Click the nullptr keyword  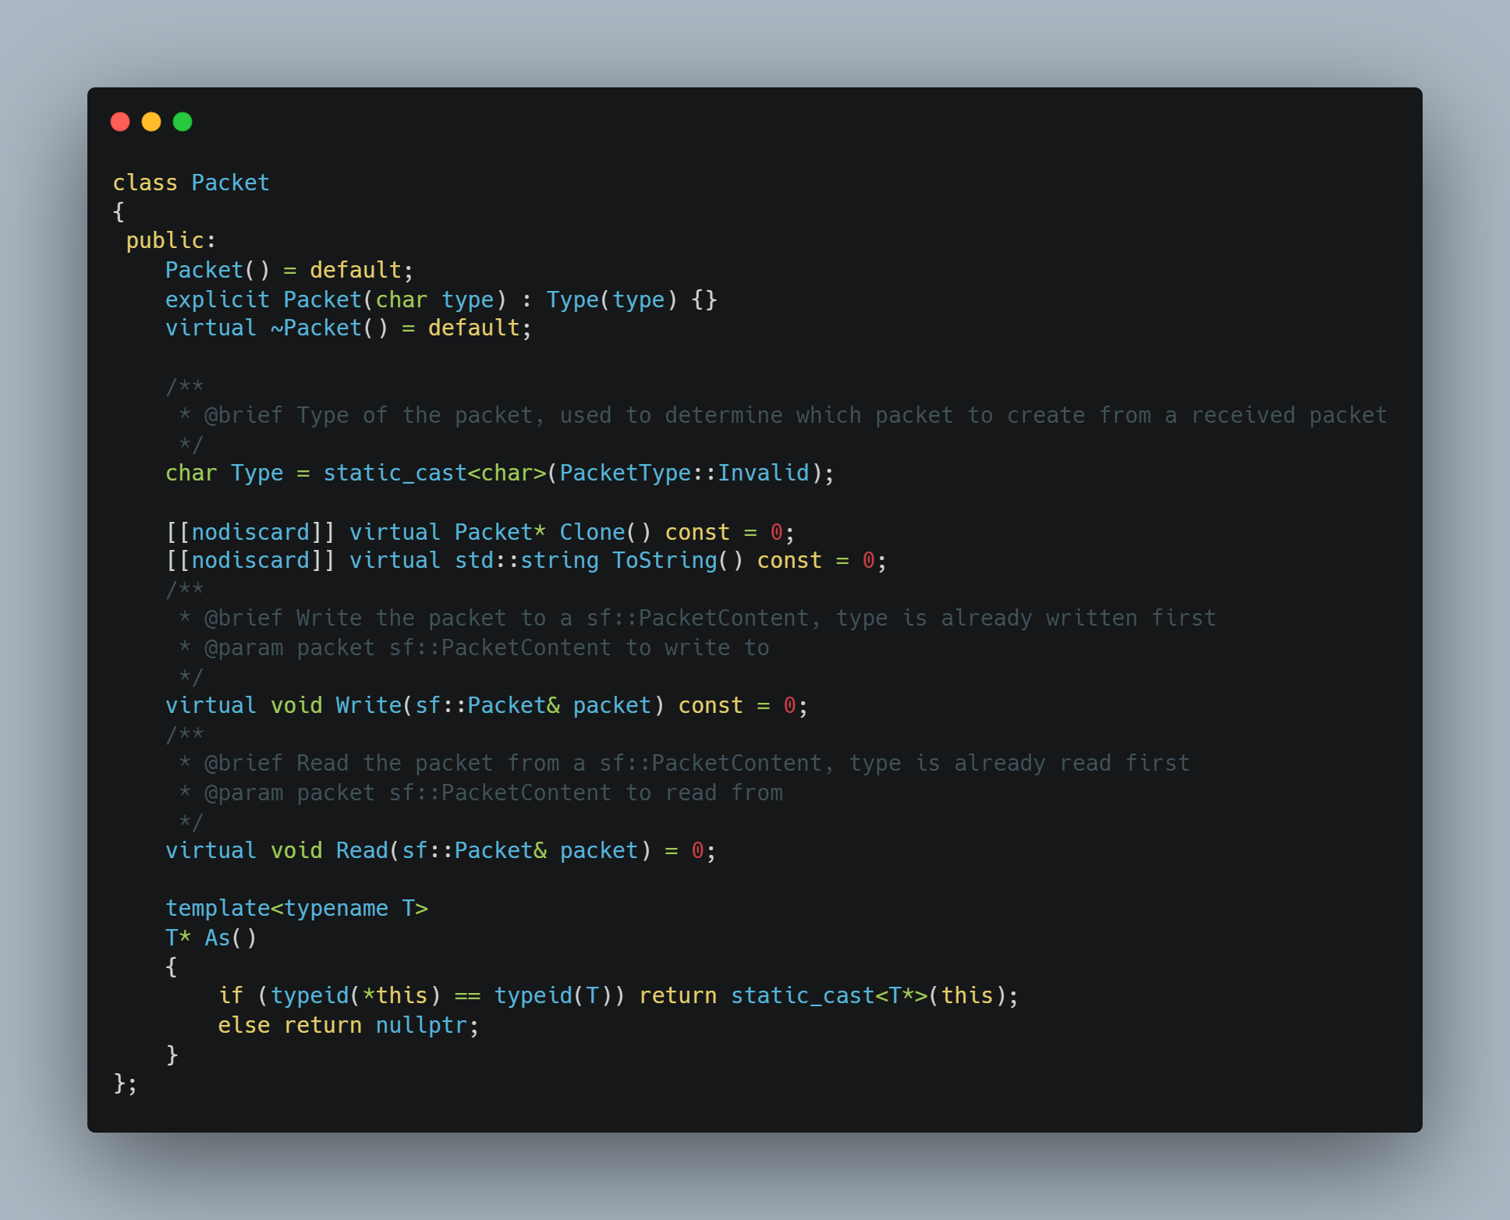click(x=421, y=1025)
